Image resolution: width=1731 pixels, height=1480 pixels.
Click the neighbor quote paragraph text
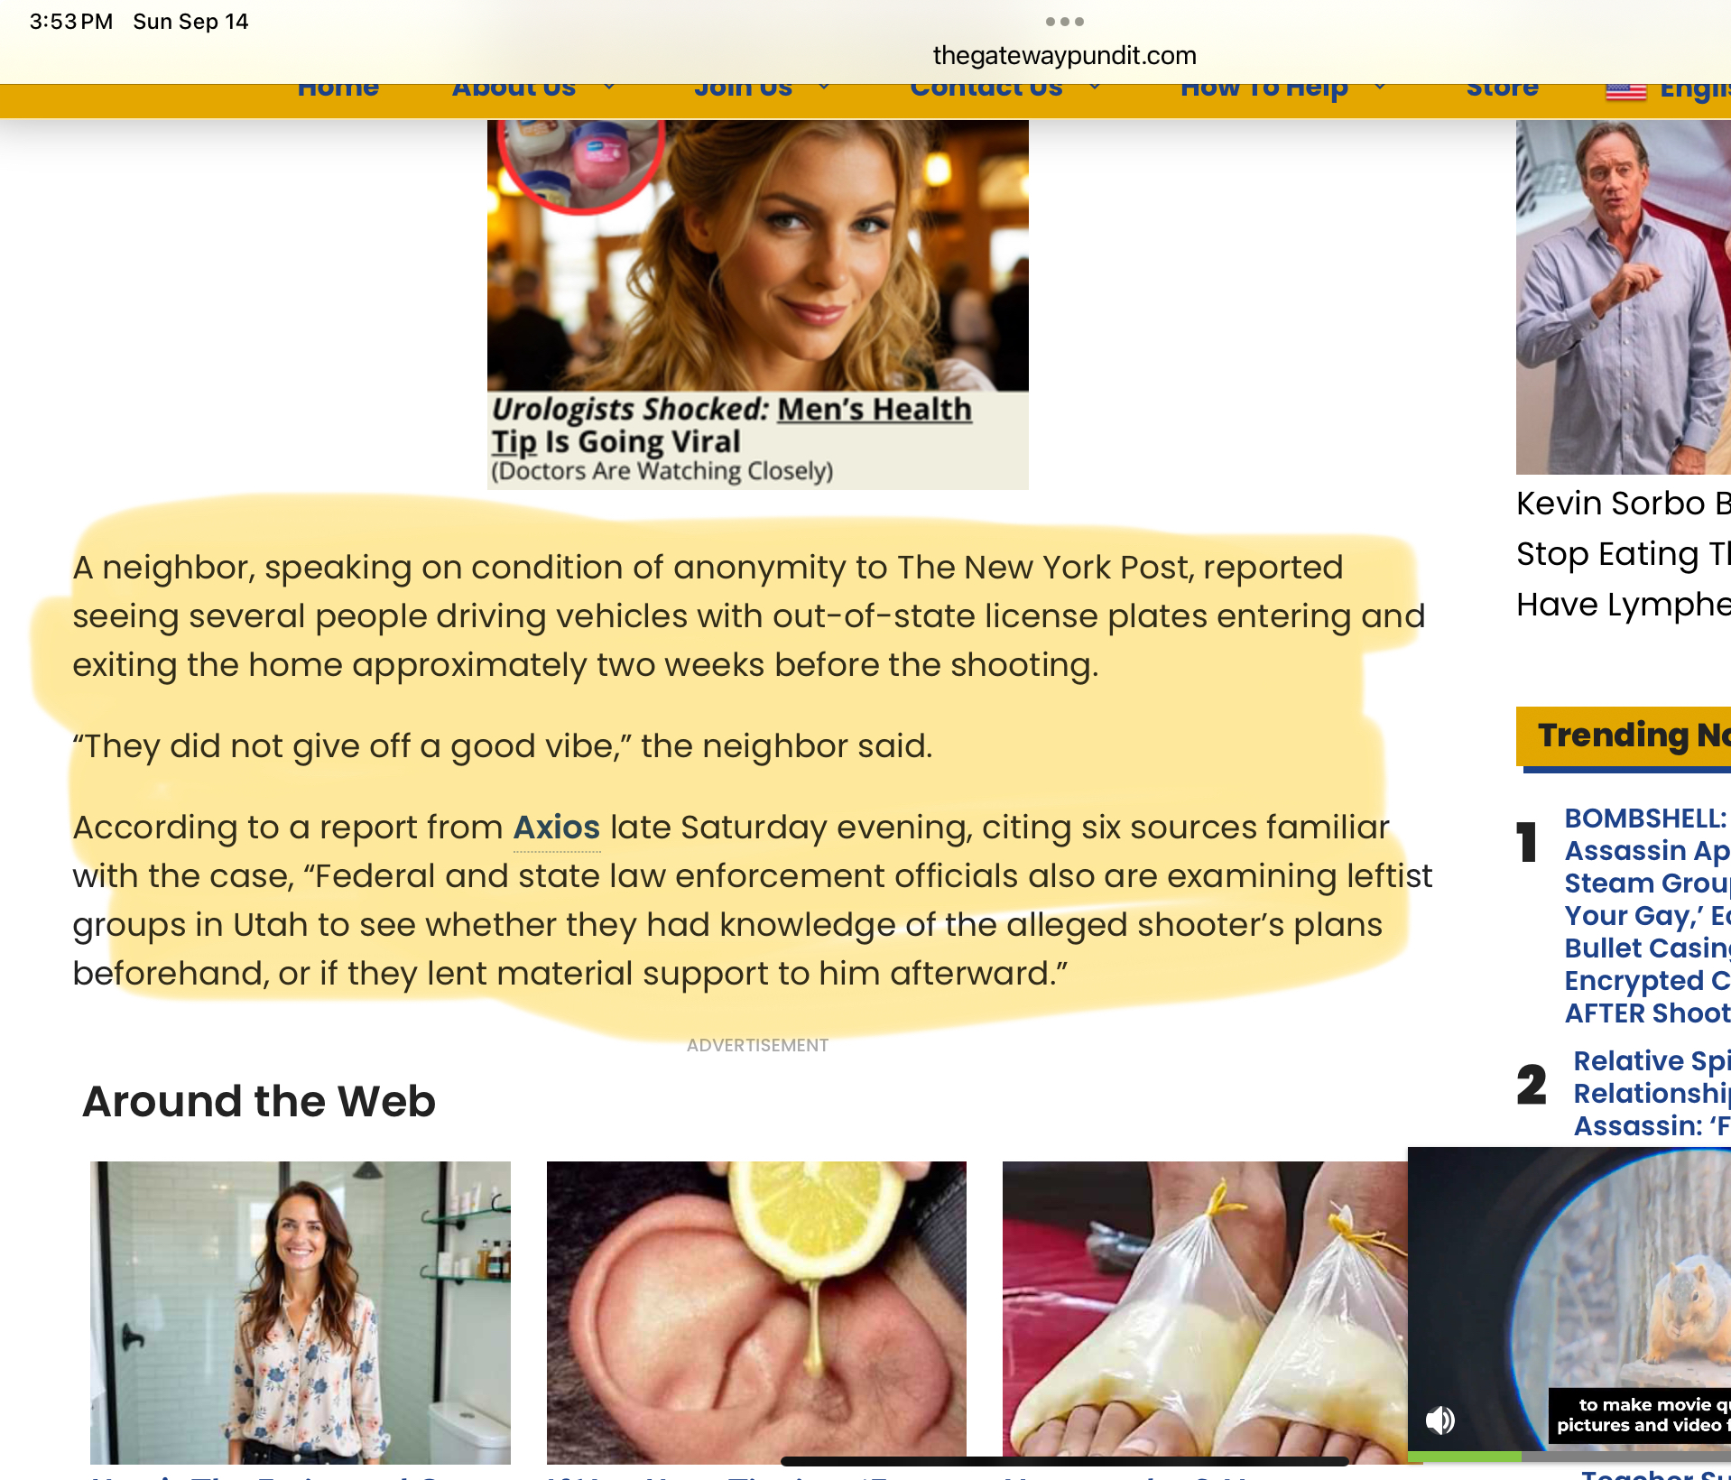pyautogui.click(x=502, y=746)
